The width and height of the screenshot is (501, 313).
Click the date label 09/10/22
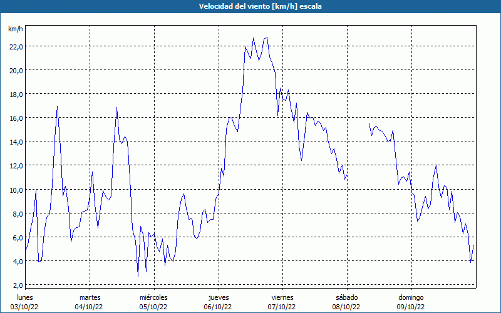(411, 307)
